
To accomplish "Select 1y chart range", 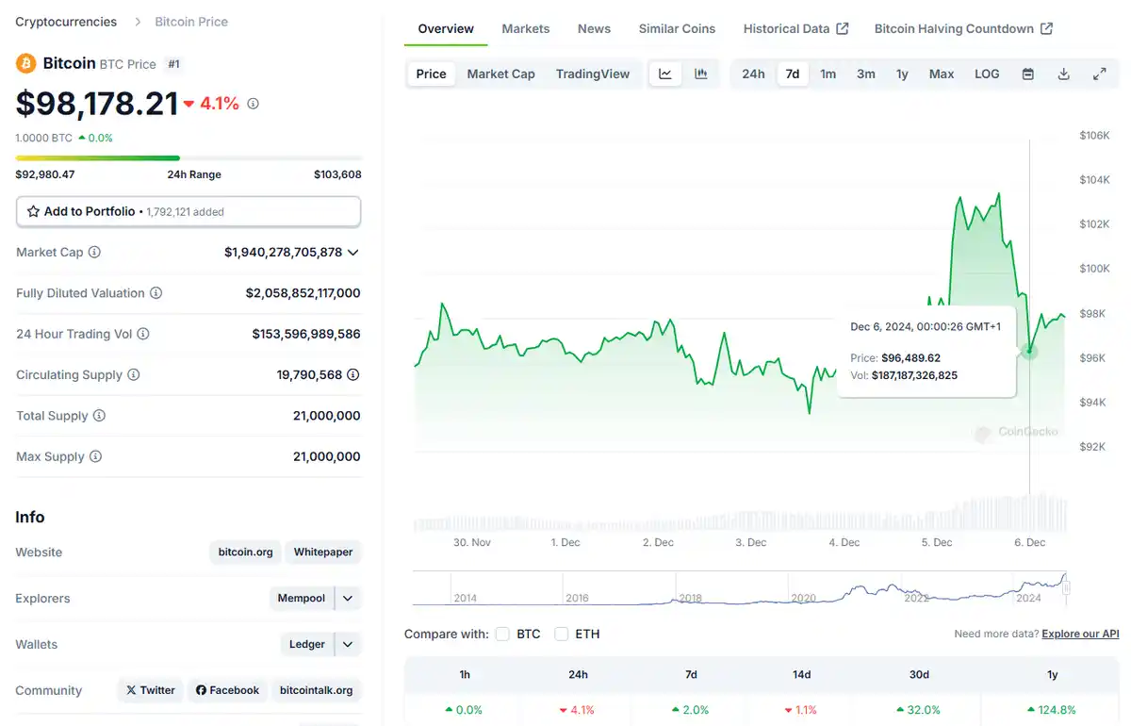I will tap(902, 74).
